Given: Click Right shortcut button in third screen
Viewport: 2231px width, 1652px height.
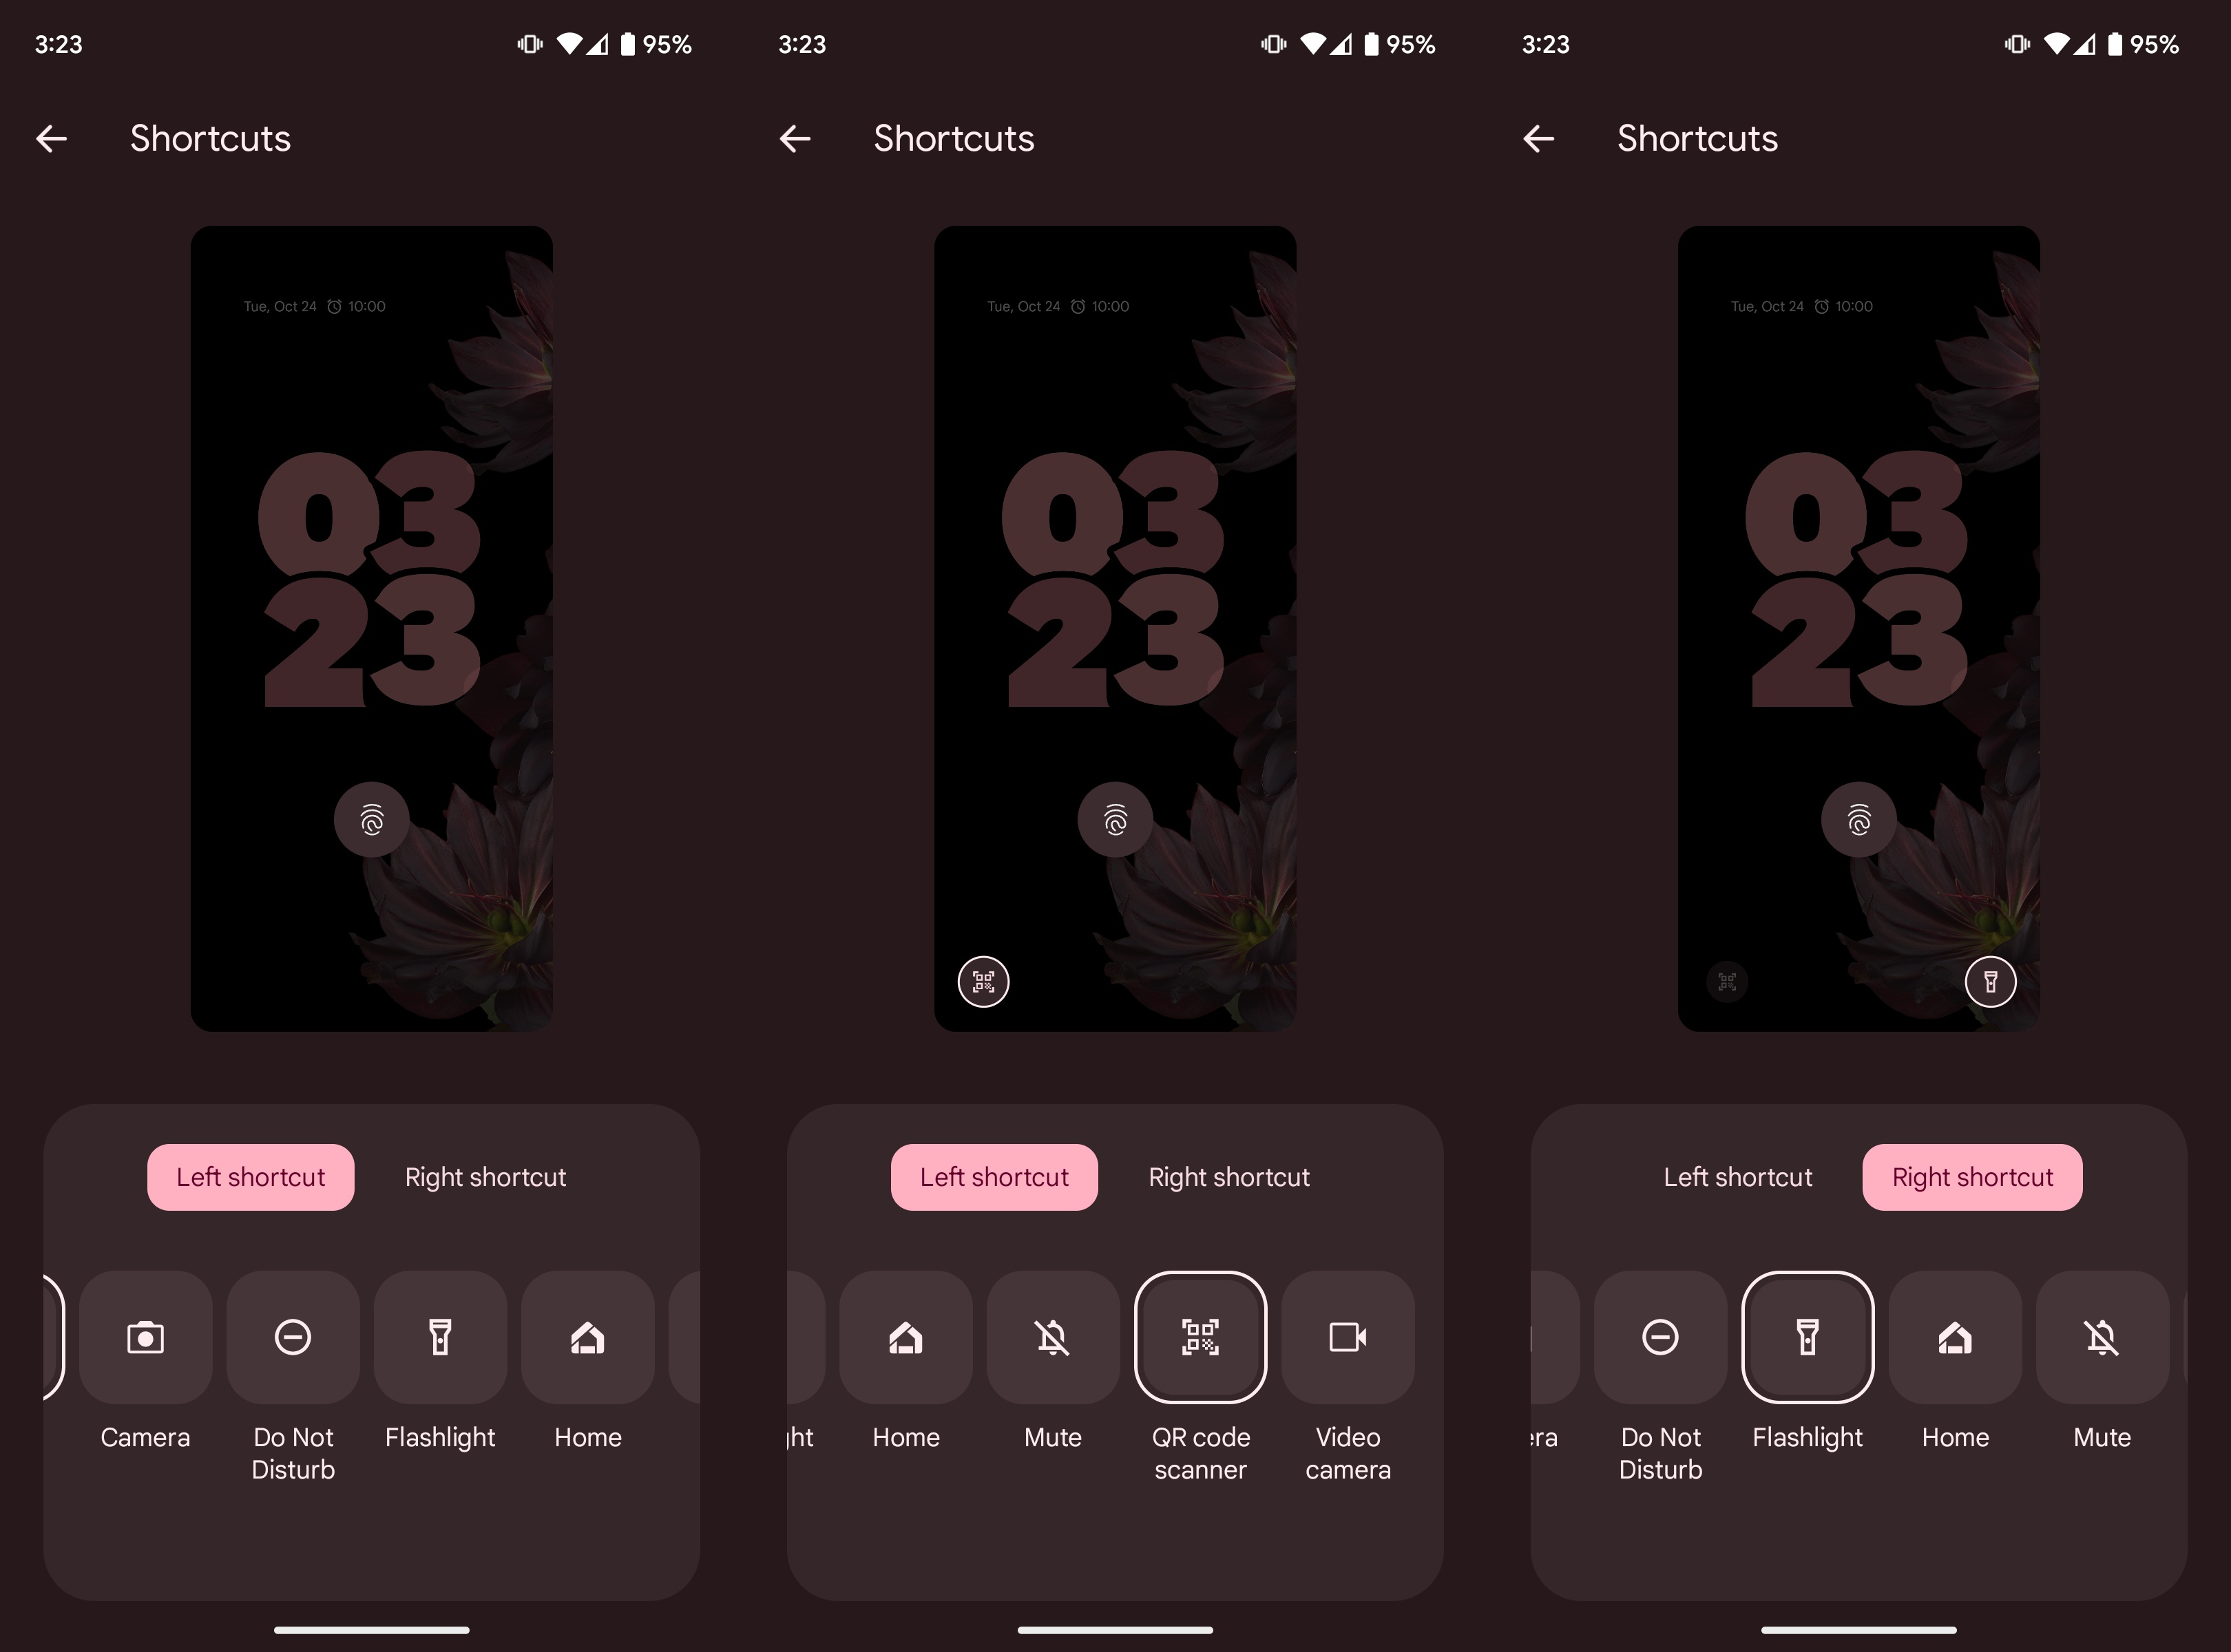Looking at the screenshot, I should (x=1972, y=1176).
